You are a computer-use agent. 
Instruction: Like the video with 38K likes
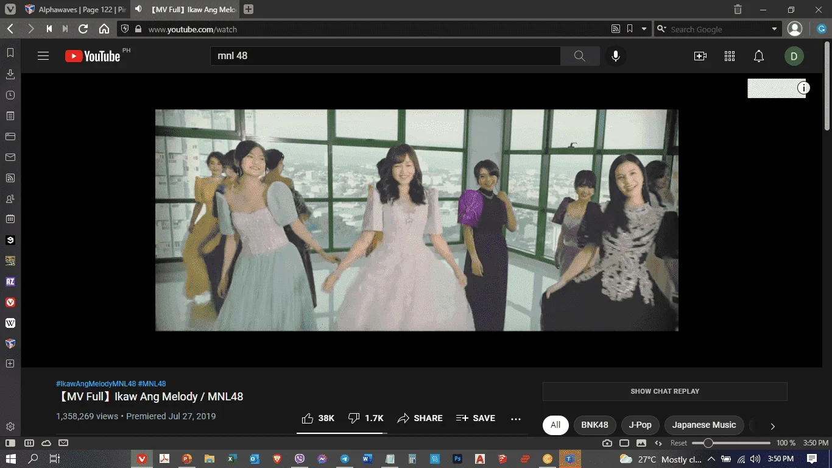(318, 418)
